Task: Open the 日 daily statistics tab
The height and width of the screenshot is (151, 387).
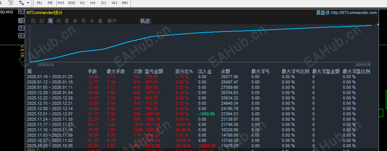Action: (42, 21)
